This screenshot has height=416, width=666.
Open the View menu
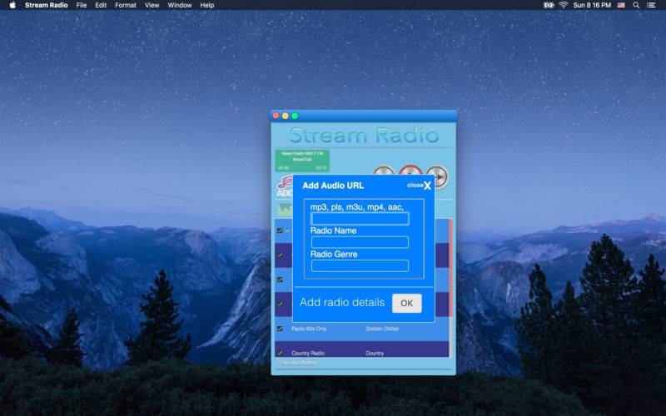click(152, 5)
